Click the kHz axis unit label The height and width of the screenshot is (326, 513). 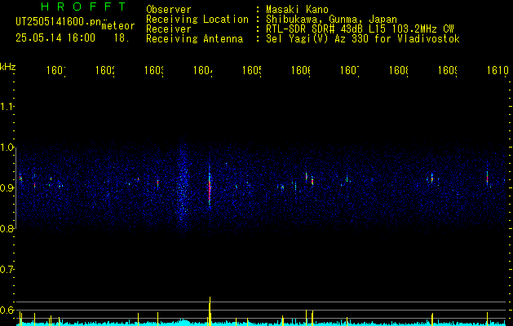7,67
